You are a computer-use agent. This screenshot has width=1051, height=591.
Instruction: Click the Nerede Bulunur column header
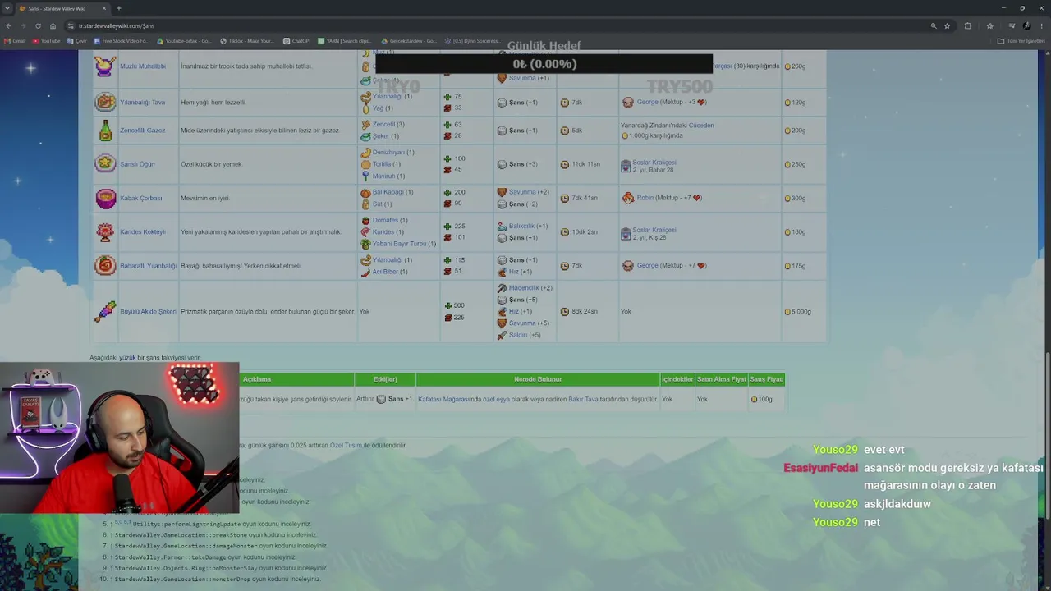tap(538, 379)
